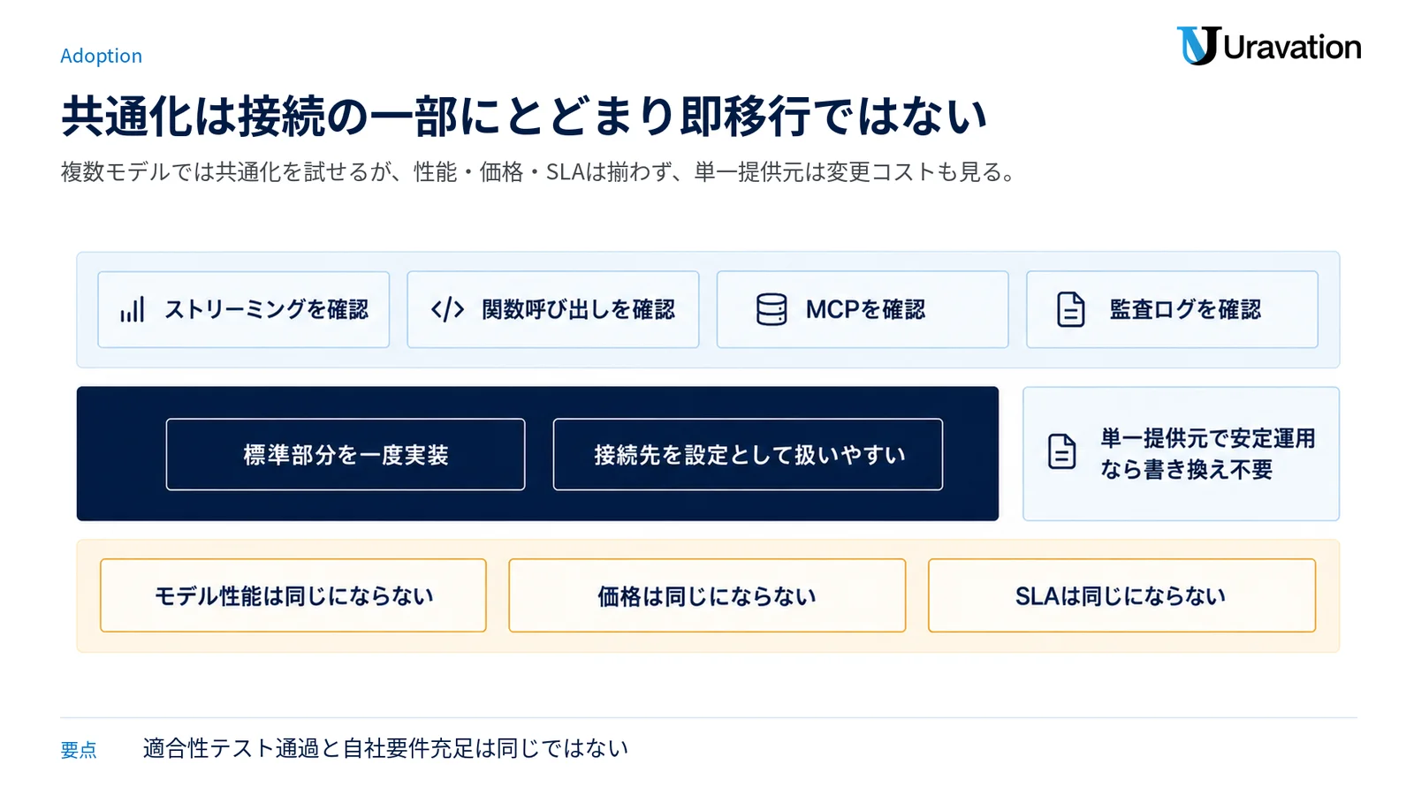Screen dimensions: 1414x795
Task: Click the database icon beside MCPを確認
Action: pyautogui.click(x=772, y=309)
